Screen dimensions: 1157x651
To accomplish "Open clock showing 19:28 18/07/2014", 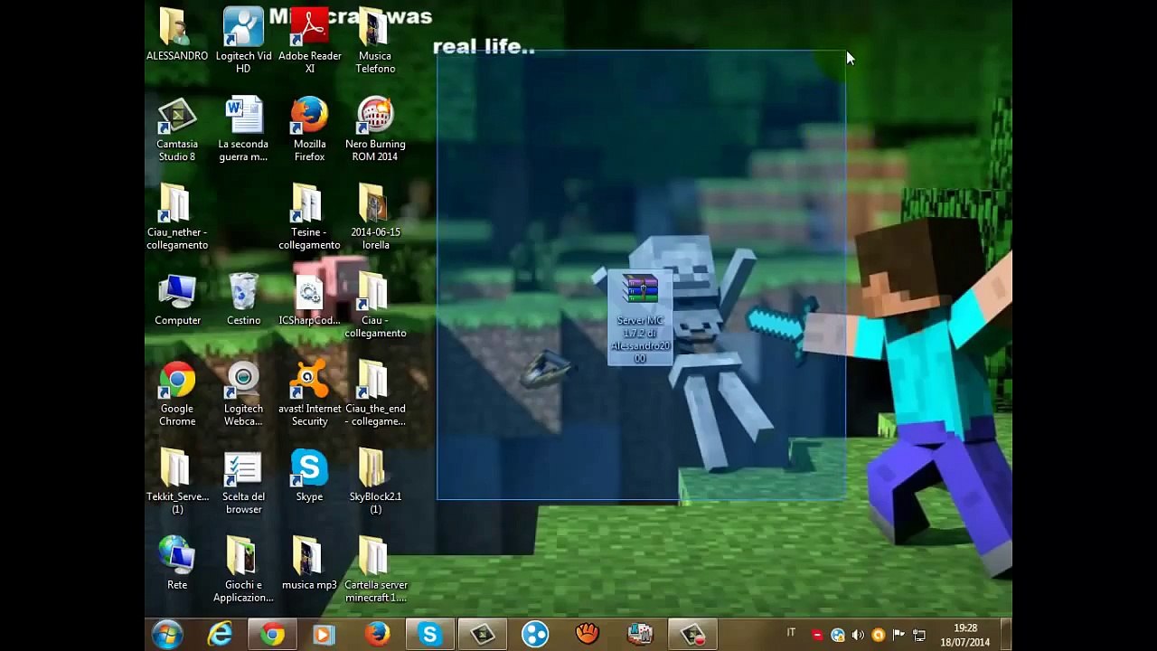I will [964, 635].
